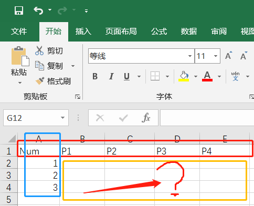The height and width of the screenshot is (206, 254).
Task: Click the Name Box showing G12
Action: click(36, 118)
